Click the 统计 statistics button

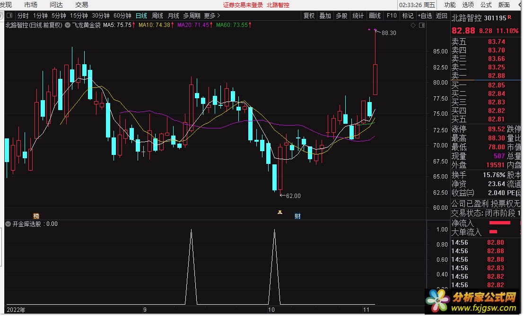358,16
